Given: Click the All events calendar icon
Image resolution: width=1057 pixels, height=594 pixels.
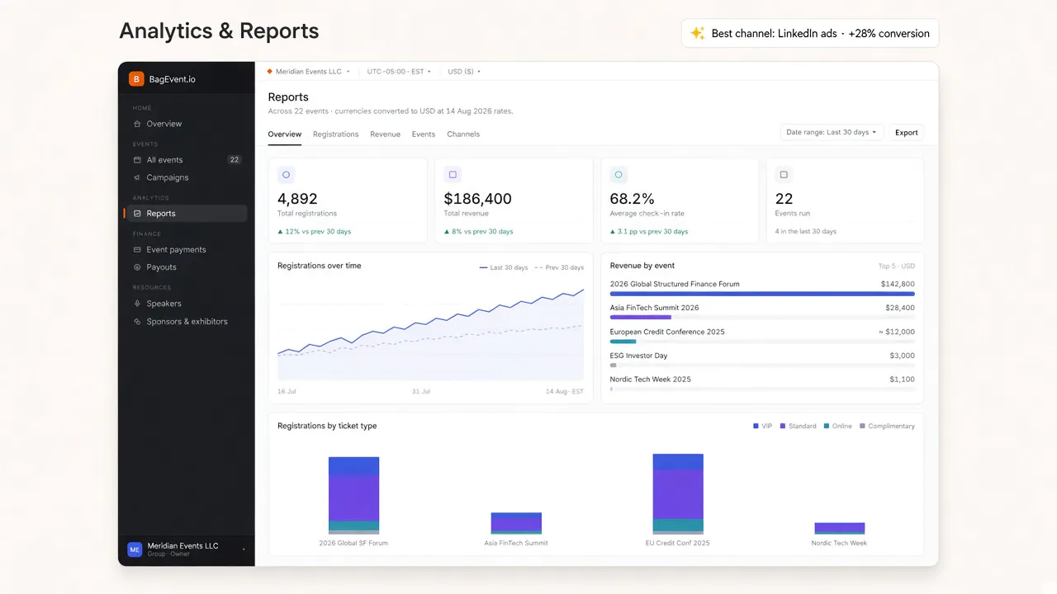Looking at the screenshot, I should (137, 160).
